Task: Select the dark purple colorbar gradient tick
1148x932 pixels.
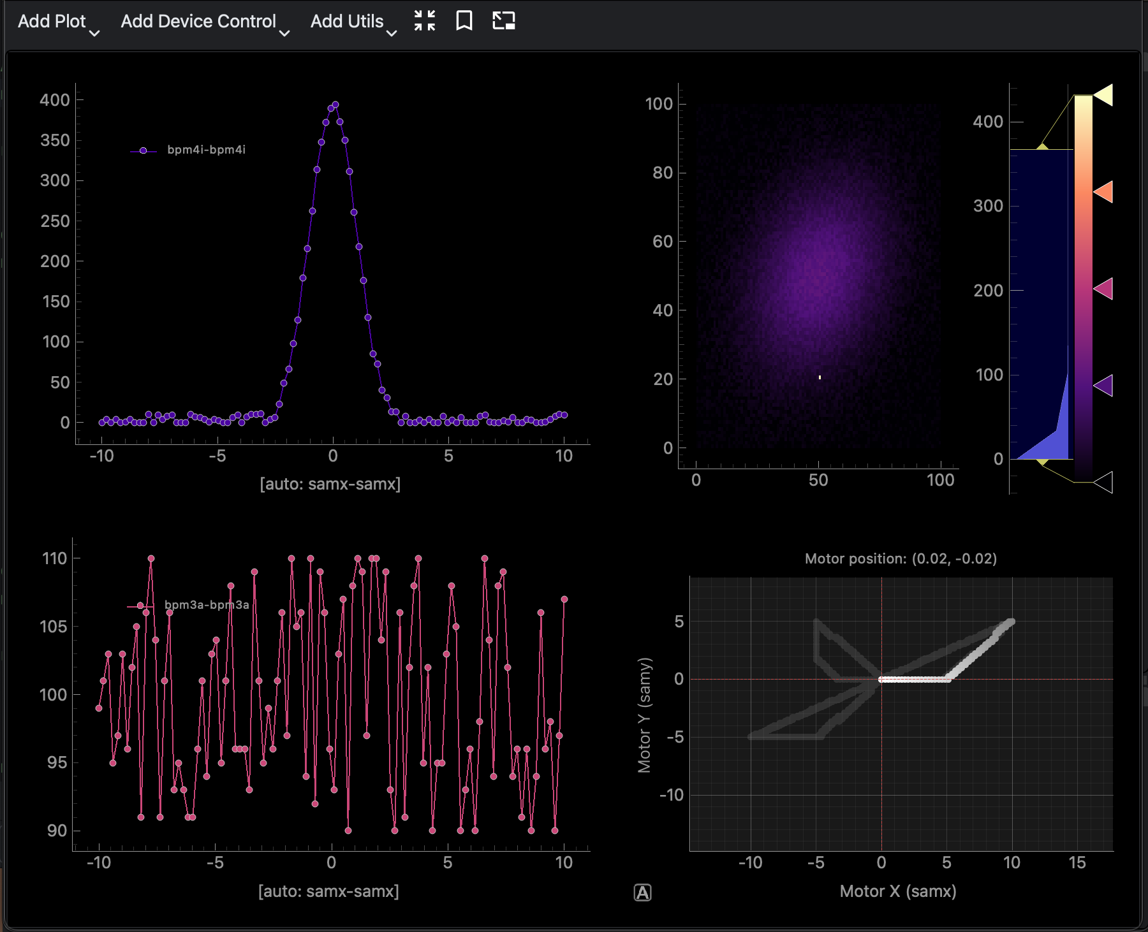Action: [1104, 385]
